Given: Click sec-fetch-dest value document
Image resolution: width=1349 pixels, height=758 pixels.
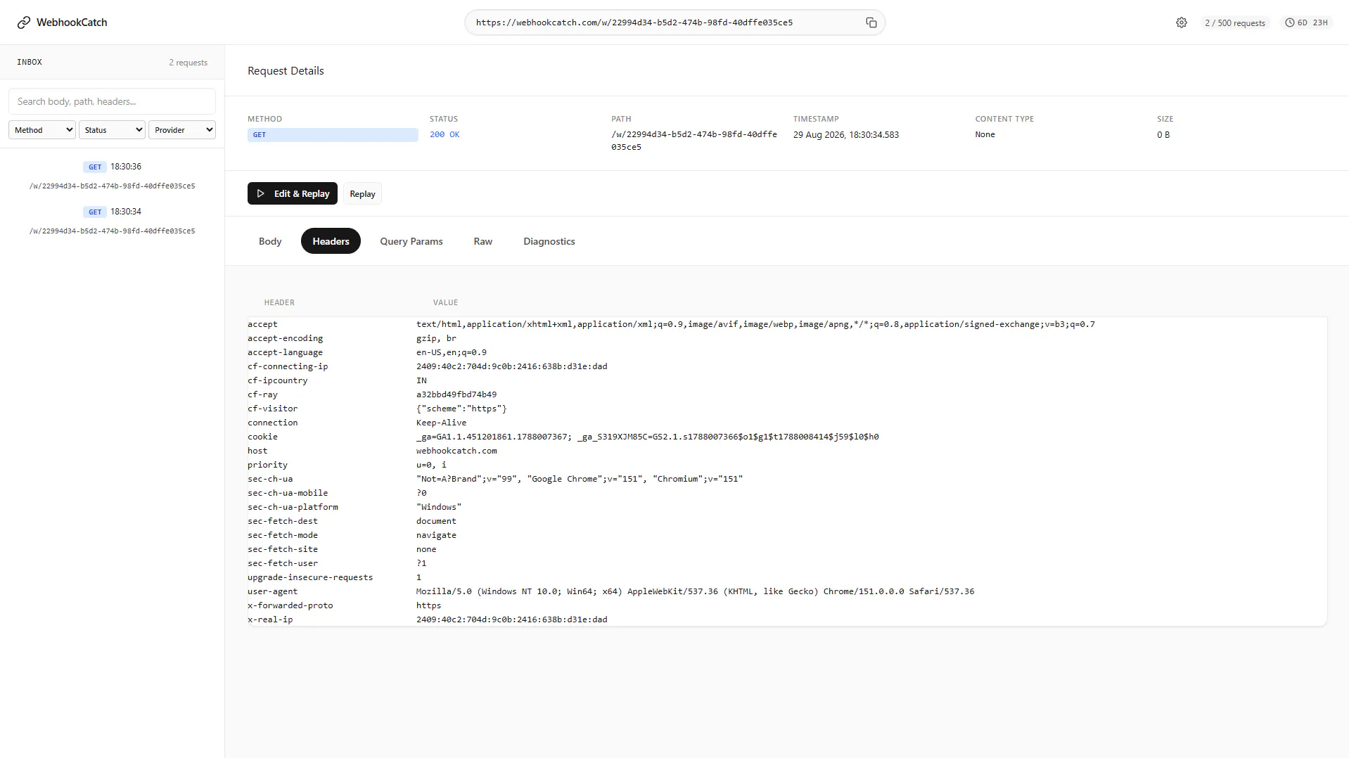Looking at the screenshot, I should click(x=436, y=521).
